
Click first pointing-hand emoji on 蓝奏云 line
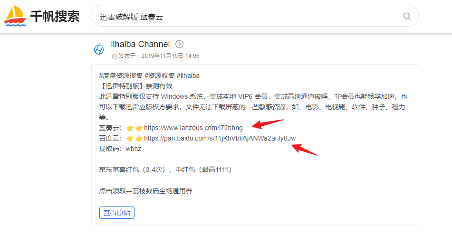(x=130, y=128)
